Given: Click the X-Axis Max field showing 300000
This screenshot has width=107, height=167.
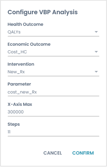Looking at the screenshot, I should click(53, 112).
